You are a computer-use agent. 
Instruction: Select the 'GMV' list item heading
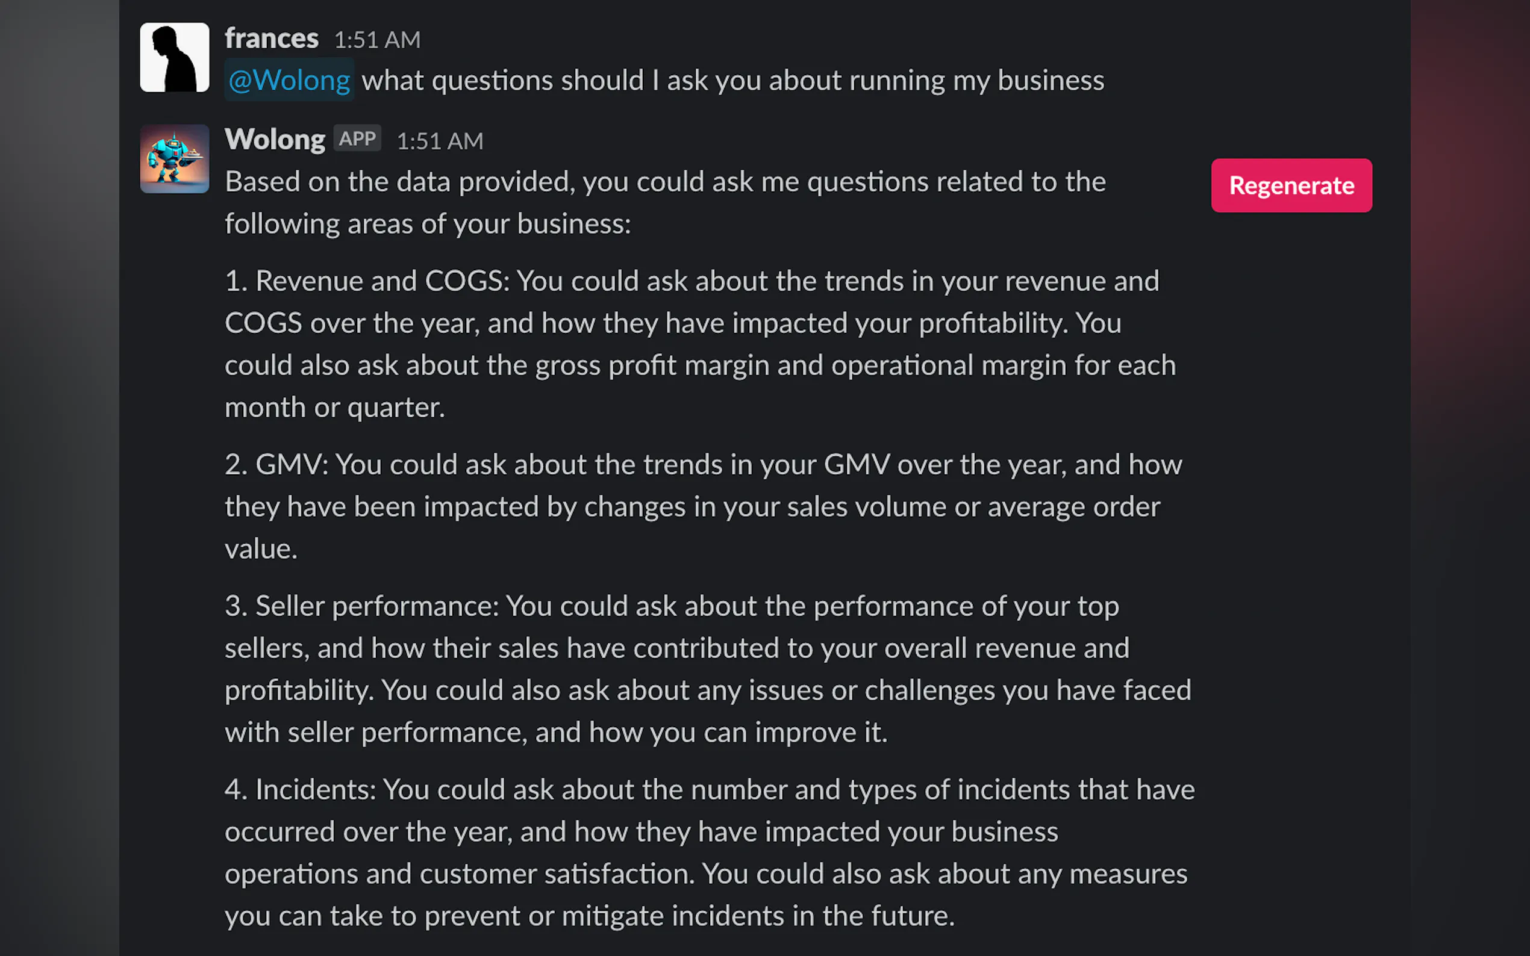(290, 465)
